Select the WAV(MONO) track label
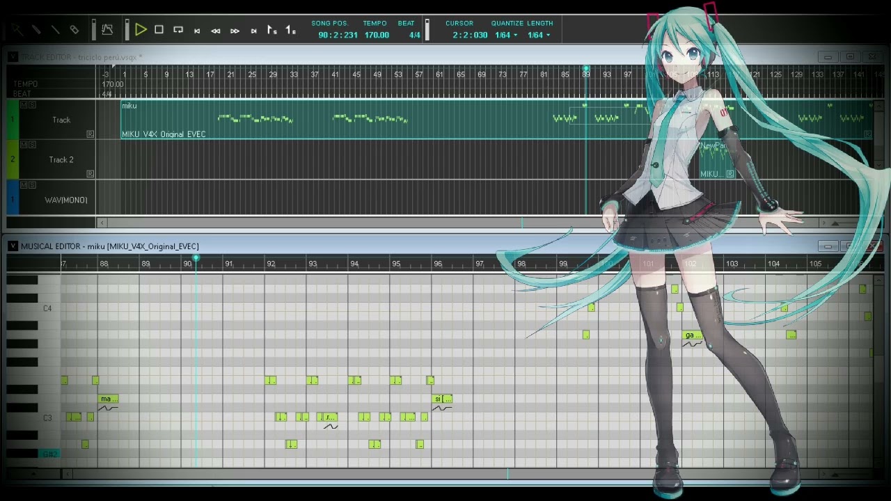 pyautogui.click(x=66, y=200)
